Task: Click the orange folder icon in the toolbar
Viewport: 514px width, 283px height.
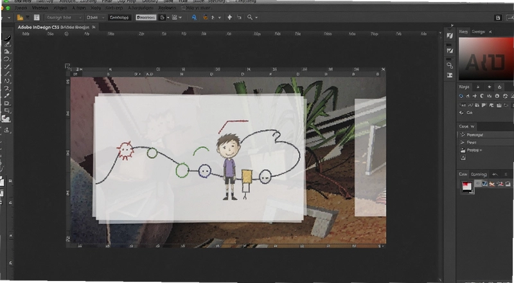Action: [21, 17]
